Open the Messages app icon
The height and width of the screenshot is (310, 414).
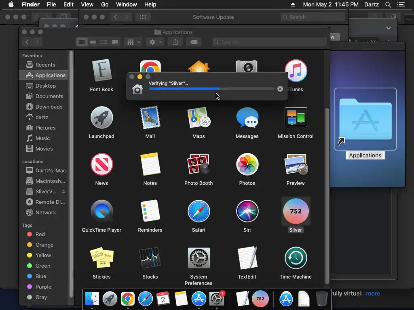click(247, 117)
